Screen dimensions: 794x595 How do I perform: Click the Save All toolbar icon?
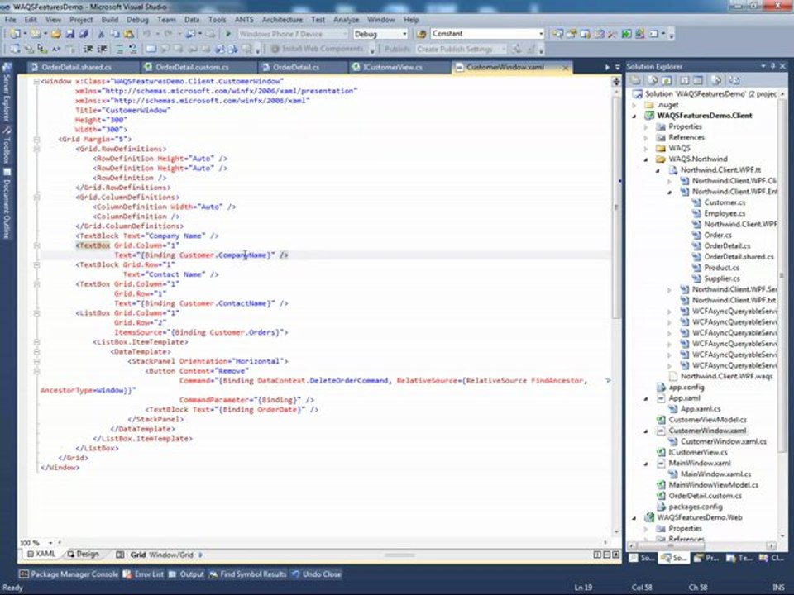pos(84,34)
